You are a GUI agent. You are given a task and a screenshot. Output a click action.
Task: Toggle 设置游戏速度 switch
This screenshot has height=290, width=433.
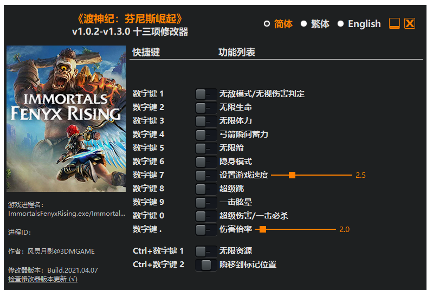pyautogui.click(x=206, y=176)
